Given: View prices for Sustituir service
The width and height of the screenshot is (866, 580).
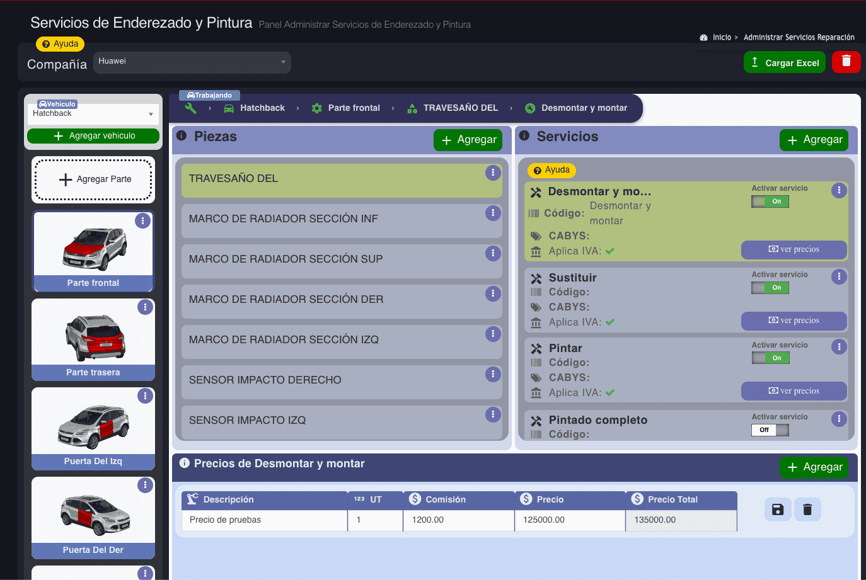Looking at the screenshot, I should click(x=794, y=321).
